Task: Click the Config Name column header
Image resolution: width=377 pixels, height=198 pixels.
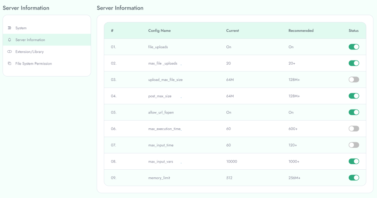Action: [x=159, y=31]
